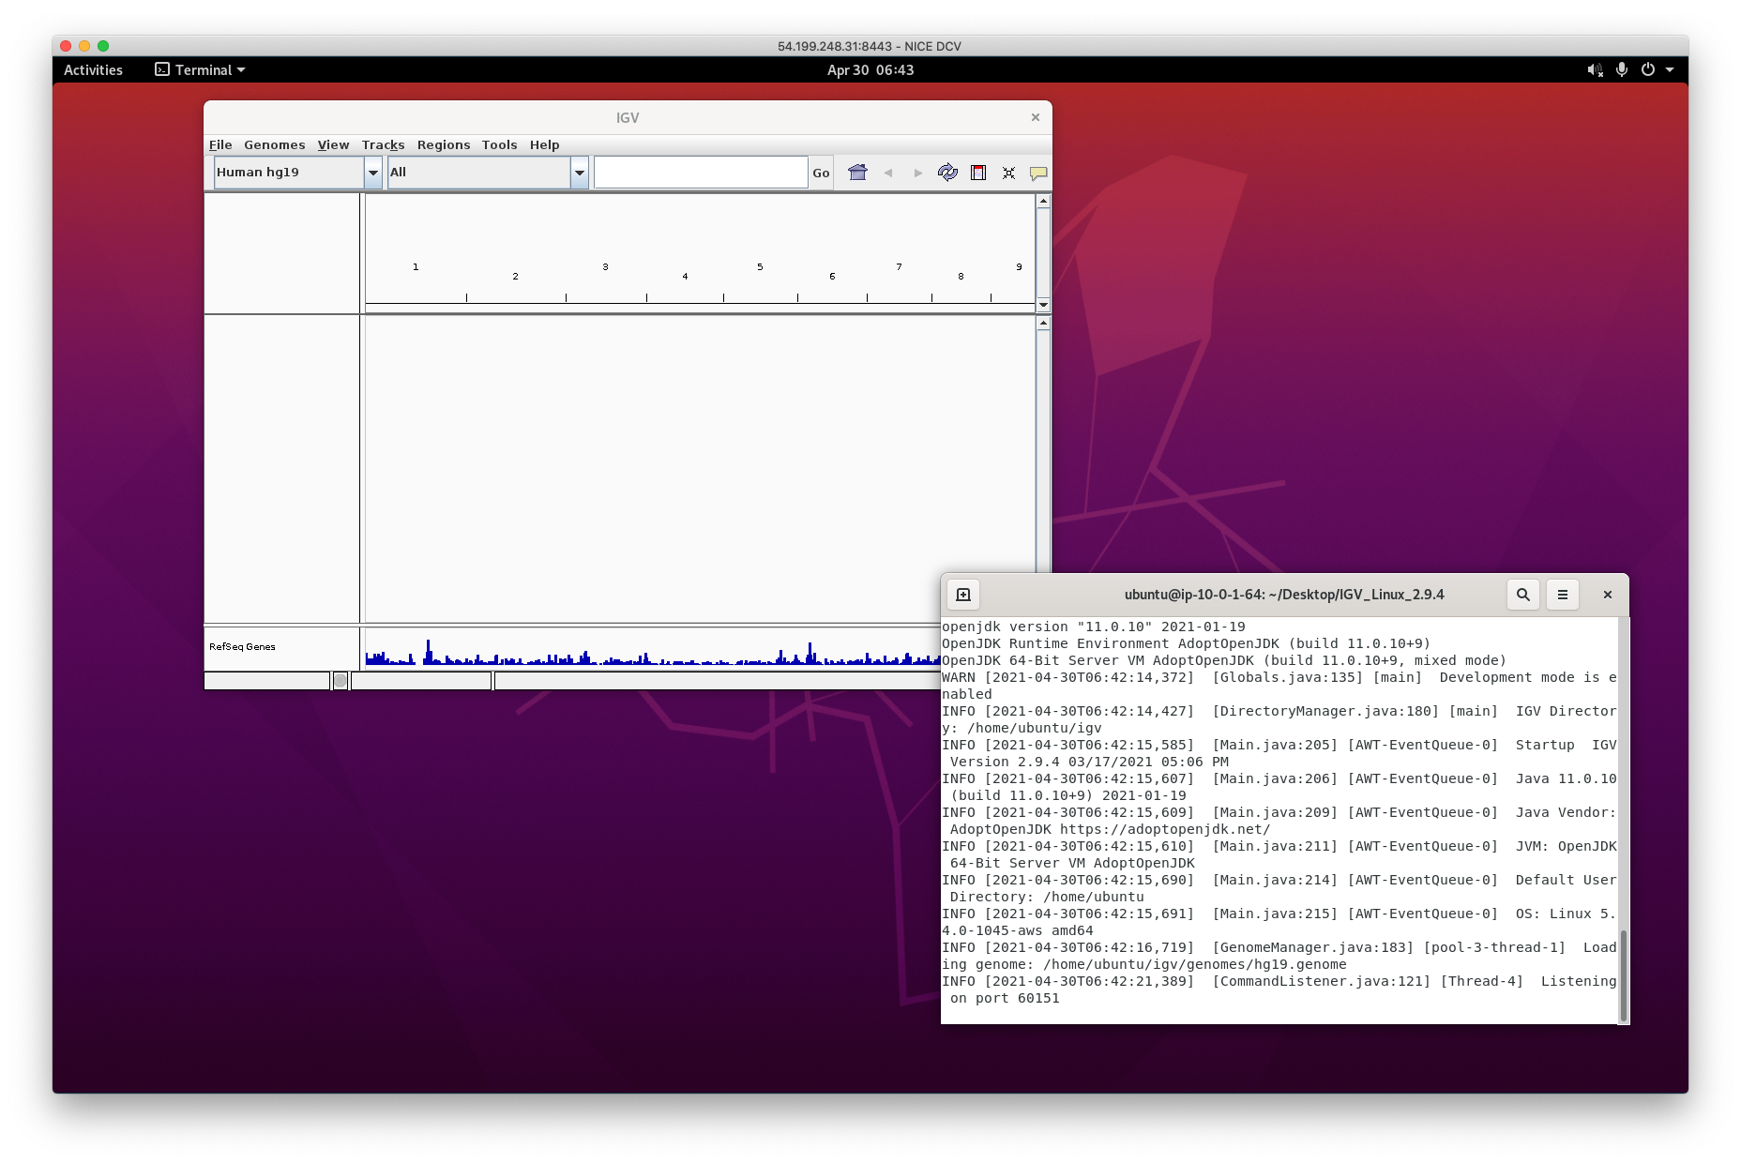Viewport: 1741px width, 1163px height.
Task: Click the locus search input field
Action: click(701, 172)
